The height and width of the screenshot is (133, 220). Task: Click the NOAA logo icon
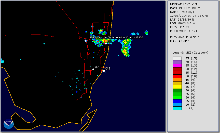pyautogui.click(x=9, y=124)
